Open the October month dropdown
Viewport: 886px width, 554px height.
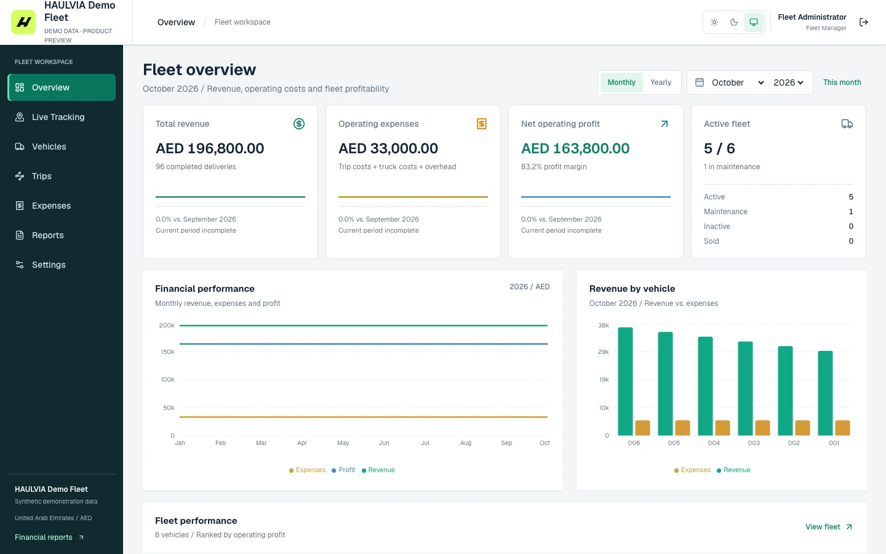[x=738, y=82]
